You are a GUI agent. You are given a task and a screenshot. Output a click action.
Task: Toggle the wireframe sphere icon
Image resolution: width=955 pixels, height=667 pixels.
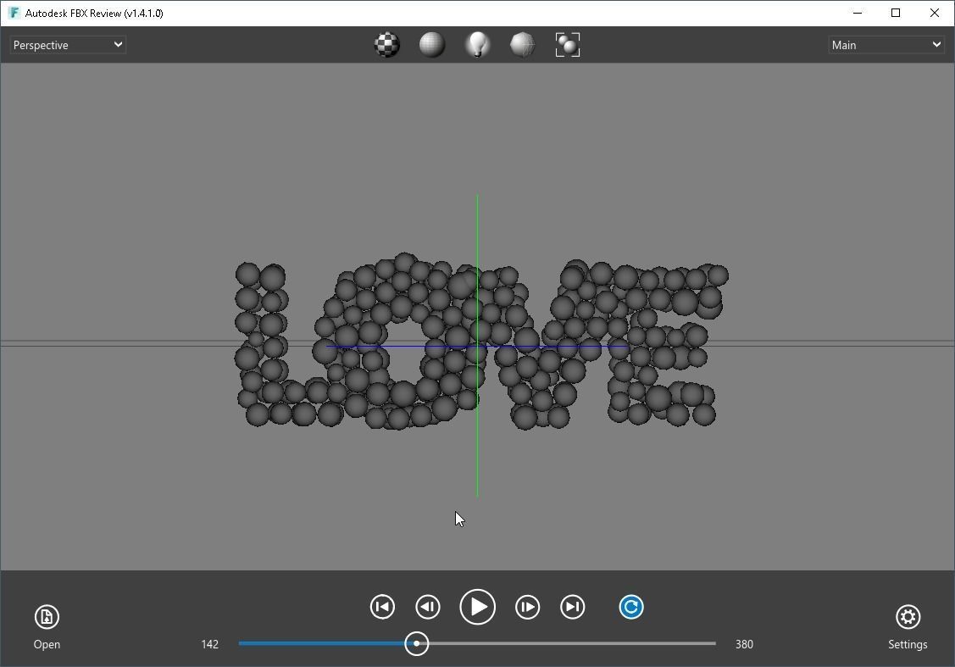[523, 44]
